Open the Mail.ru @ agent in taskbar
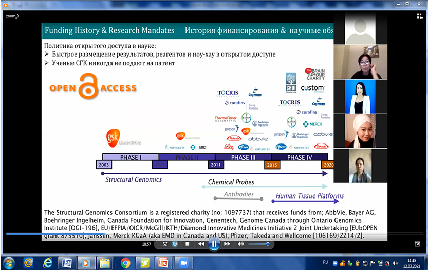The width and height of the screenshot is (428, 270). [28, 263]
